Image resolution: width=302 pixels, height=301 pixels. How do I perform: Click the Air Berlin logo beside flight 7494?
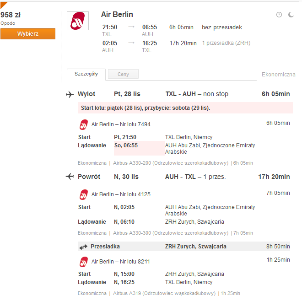click(84, 124)
